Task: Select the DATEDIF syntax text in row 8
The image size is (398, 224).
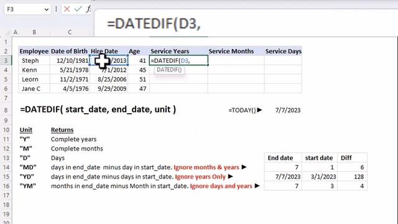Action: (x=98, y=110)
